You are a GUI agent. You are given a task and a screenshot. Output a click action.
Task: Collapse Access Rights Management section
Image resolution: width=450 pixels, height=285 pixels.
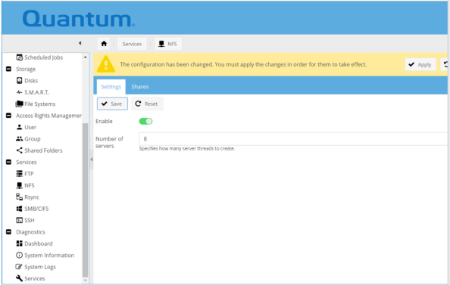tap(8, 116)
